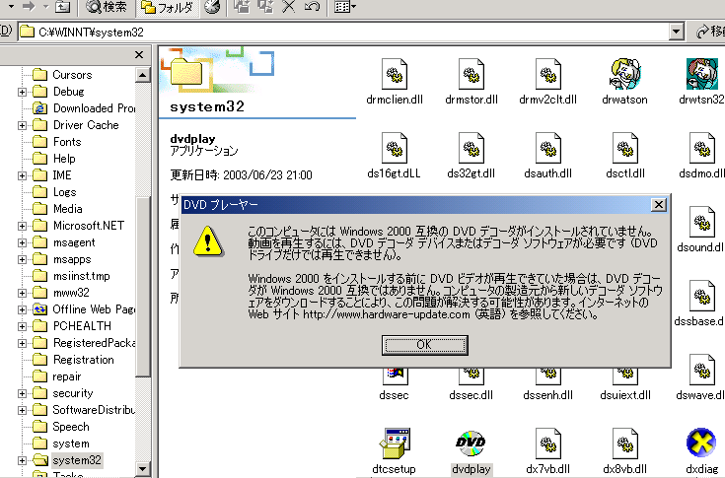Select the Media folder in tree
Viewport: 725px width, 478px height.
58,209
